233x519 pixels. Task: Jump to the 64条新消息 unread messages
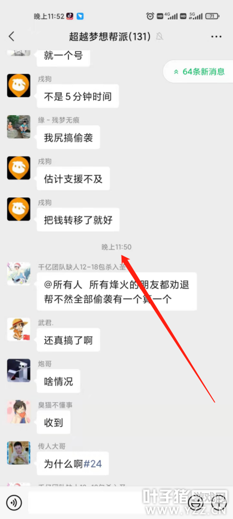coord(199,71)
